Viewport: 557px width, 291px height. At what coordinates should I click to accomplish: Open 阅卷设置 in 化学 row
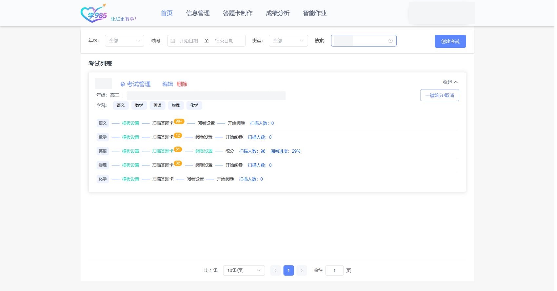pos(195,179)
